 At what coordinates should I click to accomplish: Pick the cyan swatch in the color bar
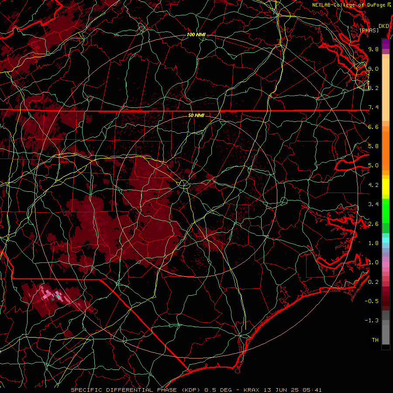pyautogui.click(x=386, y=240)
